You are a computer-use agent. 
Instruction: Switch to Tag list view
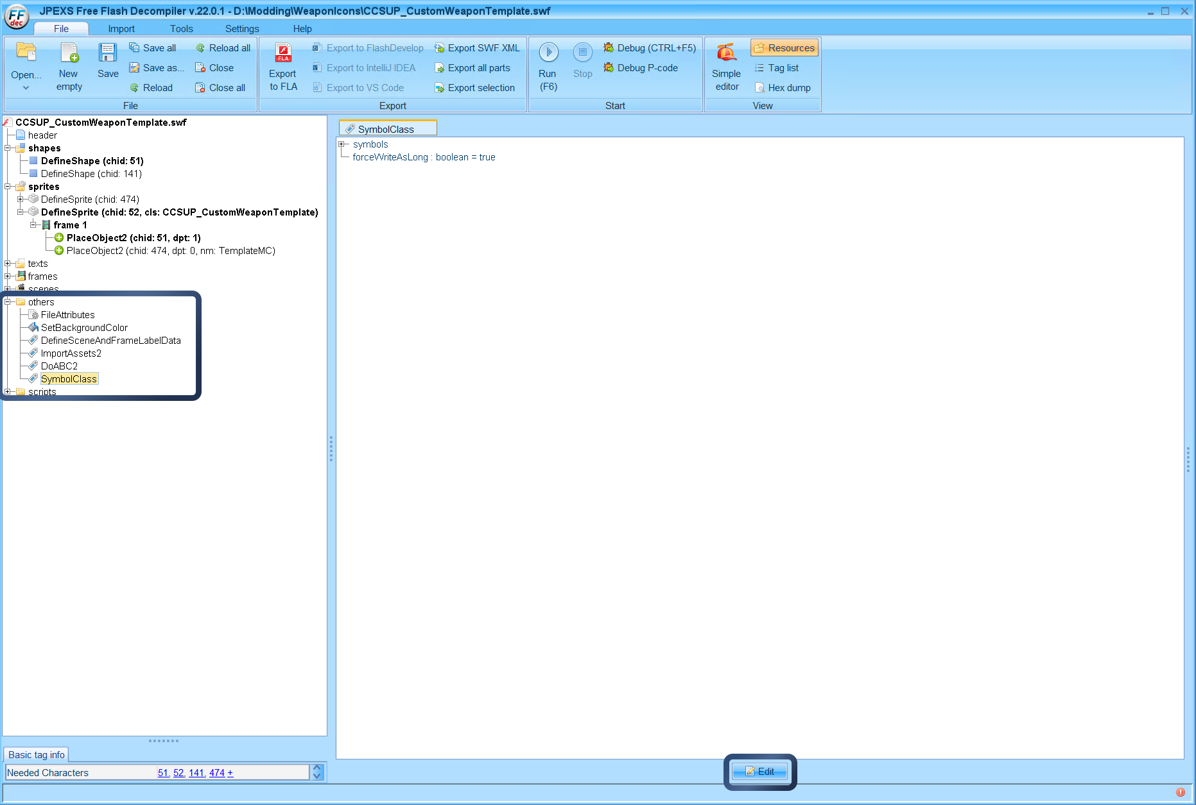point(777,68)
